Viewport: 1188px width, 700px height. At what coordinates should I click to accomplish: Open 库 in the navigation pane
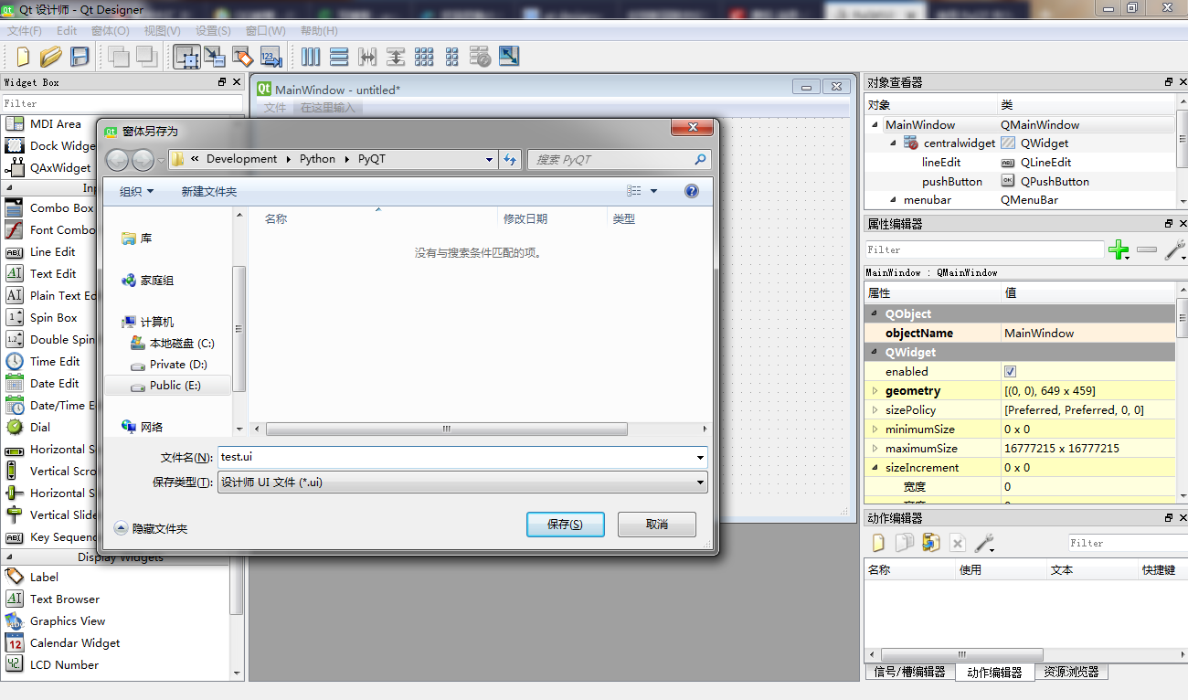pyautogui.click(x=137, y=238)
